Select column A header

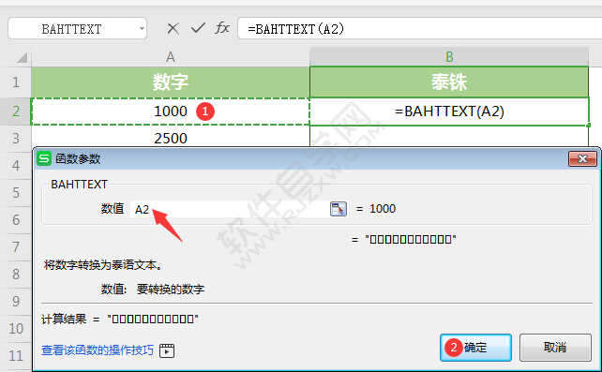click(171, 57)
